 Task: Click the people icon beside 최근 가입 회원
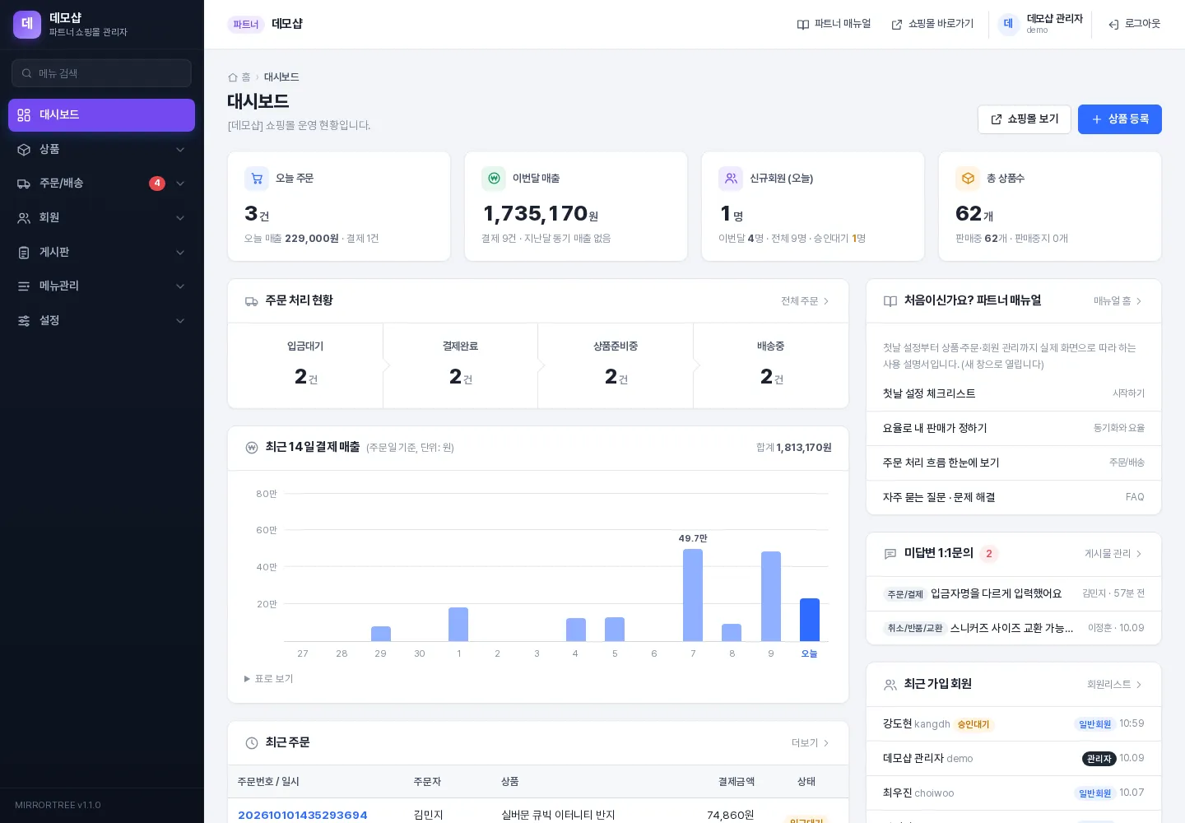coord(890,685)
